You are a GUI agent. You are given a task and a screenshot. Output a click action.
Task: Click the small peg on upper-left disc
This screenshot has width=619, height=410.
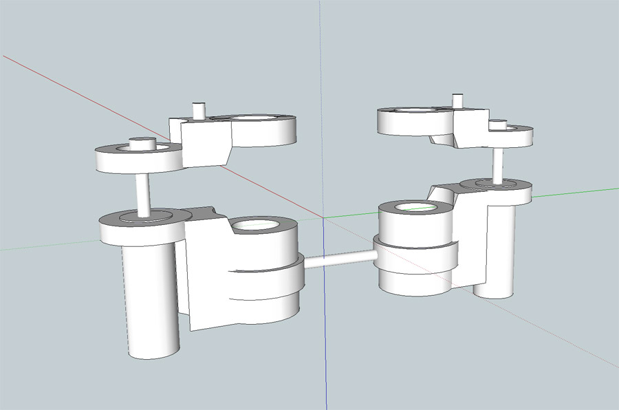[142, 144]
